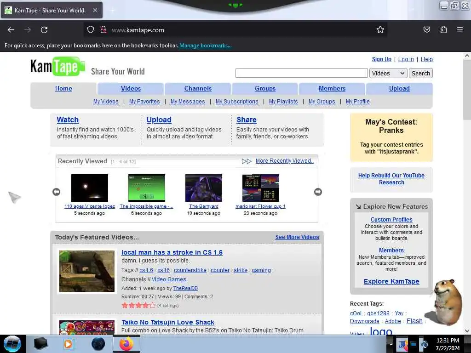Open the Extensions puzzle icon
Viewport: 471px width, 353px height.
click(443, 29)
